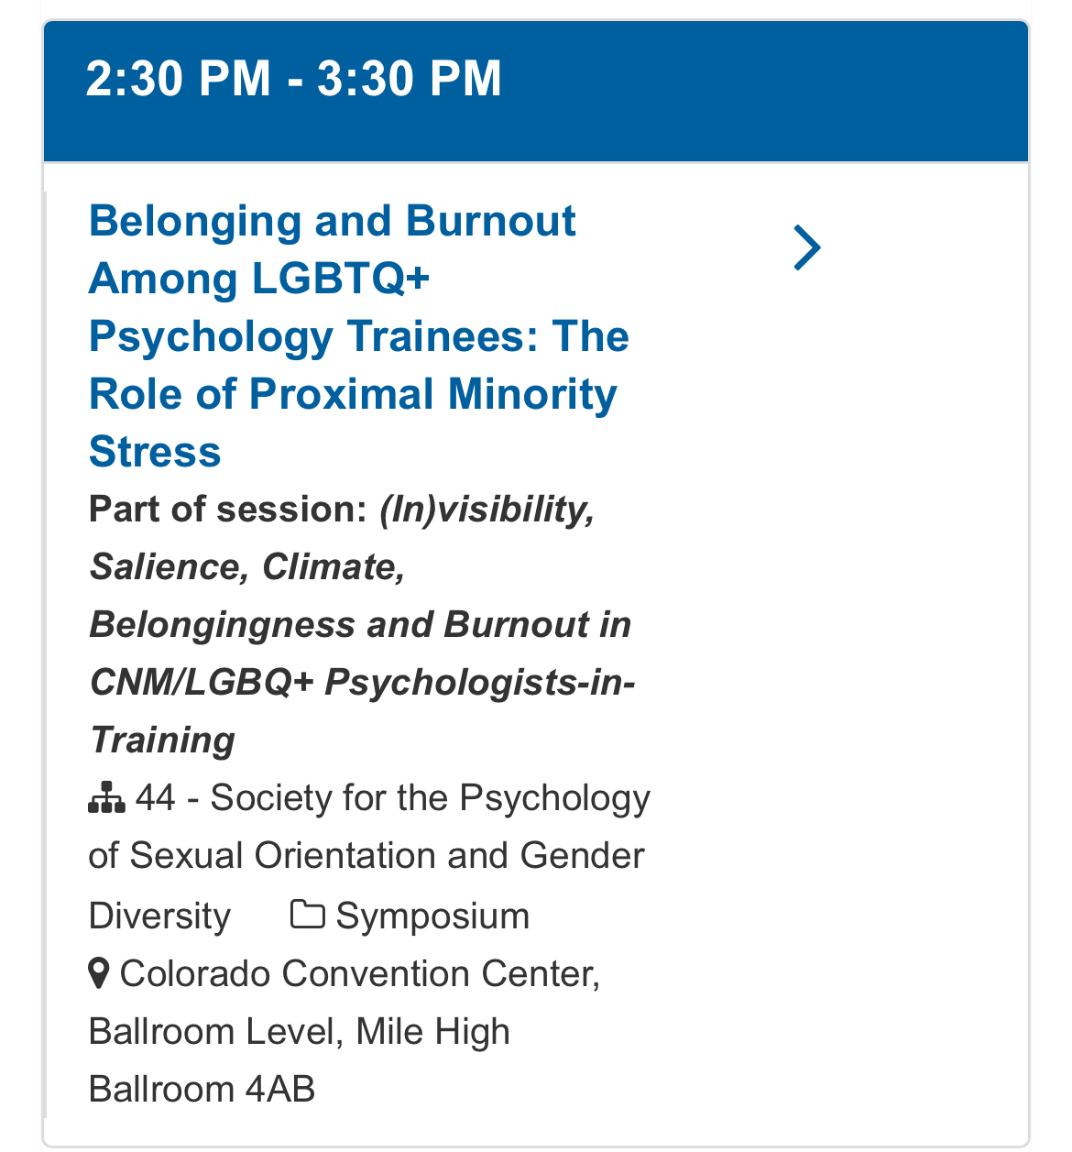Click the folder icon beside Symposium
The image size is (1072, 1152).
coord(307,915)
